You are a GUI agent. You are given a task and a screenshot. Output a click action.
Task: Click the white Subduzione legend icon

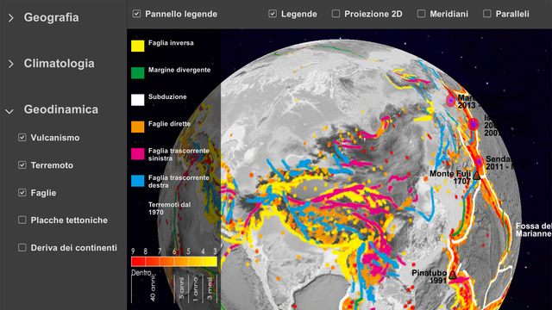(x=138, y=100)
